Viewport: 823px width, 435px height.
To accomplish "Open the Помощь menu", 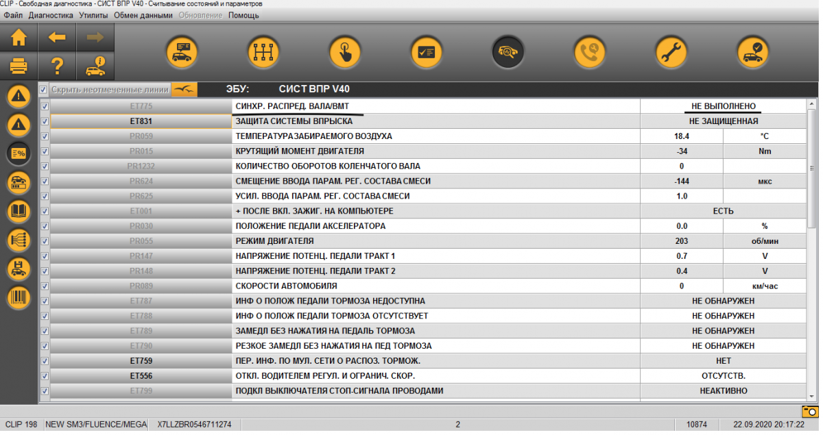I will (243, 15).
